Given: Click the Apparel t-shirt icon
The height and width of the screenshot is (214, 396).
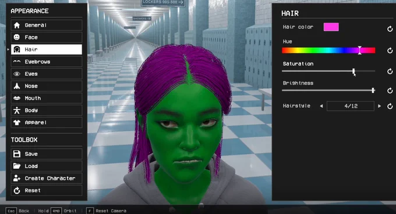Looking at the screenshot, I should (17, 122).
